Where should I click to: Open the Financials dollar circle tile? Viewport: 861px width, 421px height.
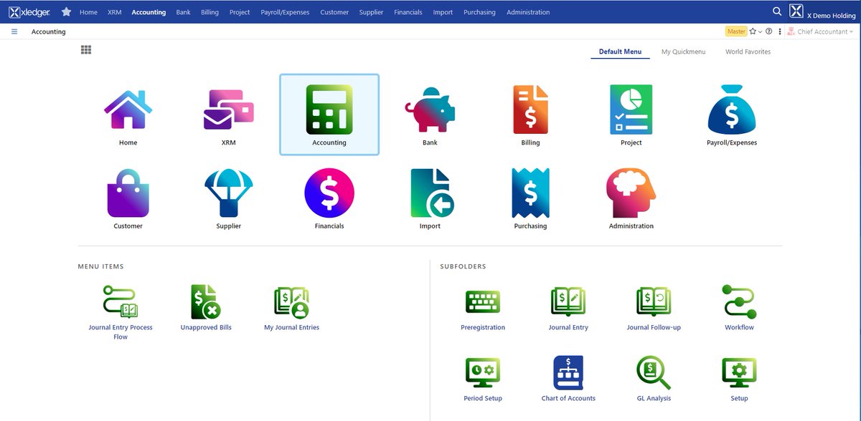(329, 193)
